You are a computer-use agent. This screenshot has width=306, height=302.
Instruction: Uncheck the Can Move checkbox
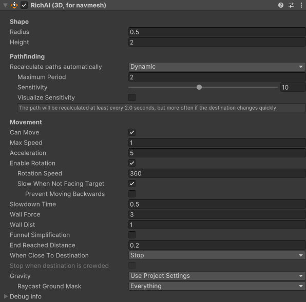[132, 132]
